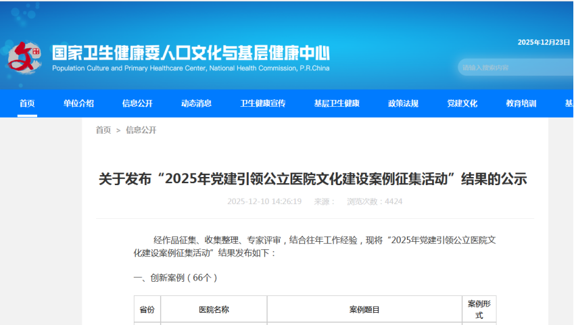Navigate to 卫生健康宣传 section
This screenshot has width=574, height=325.
[263, 103]
